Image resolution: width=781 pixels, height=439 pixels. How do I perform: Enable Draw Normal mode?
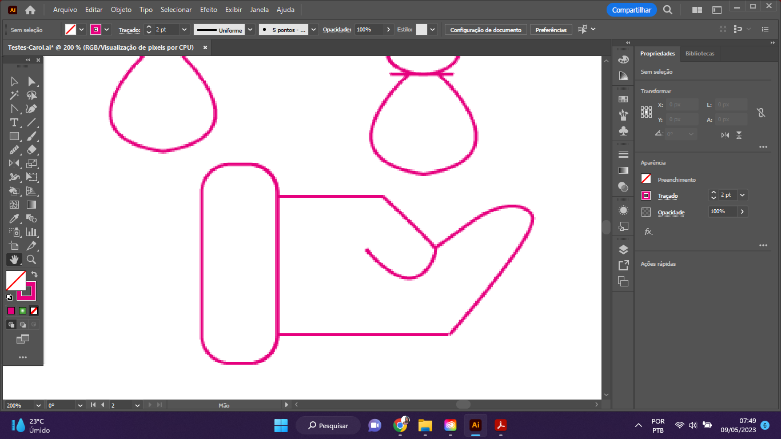coord(11,324)
